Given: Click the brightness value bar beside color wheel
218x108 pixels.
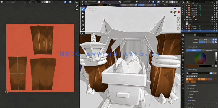Looking at the screenshot, I should tap(216, 58).
